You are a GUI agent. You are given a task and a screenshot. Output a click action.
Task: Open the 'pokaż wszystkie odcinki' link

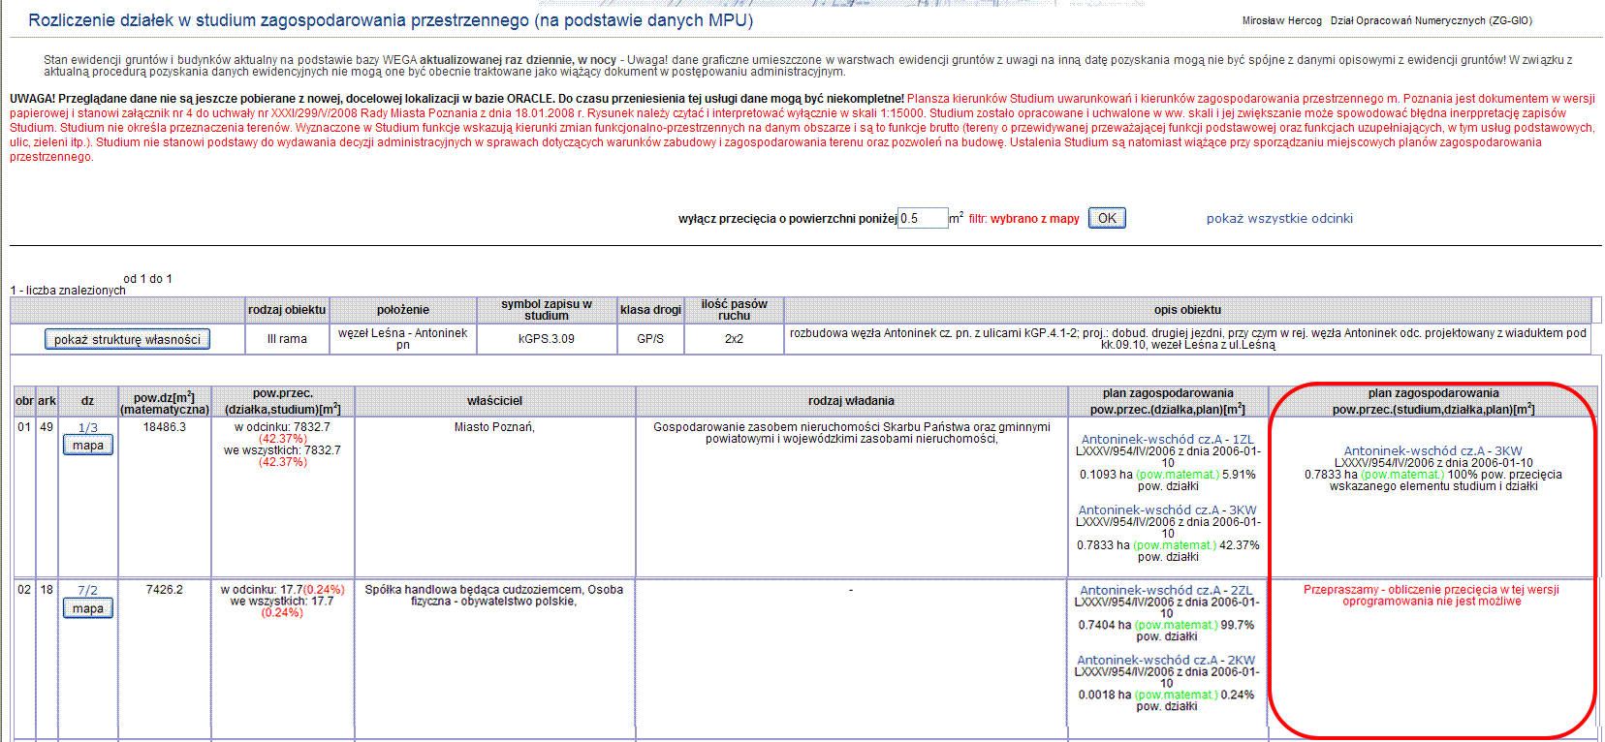[x=1278, y=218]
